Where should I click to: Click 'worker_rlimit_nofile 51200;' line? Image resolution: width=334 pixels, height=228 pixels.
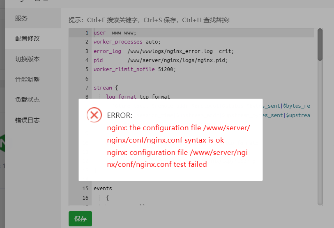[x=135, y=69]
